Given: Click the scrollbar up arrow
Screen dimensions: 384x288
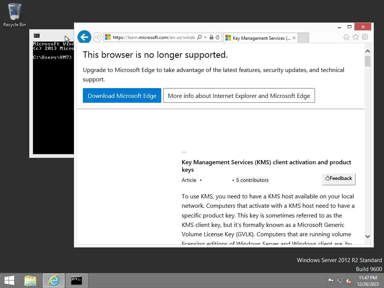Looking at the screenshot, I should 367,51.
